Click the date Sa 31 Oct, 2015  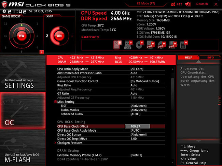pos(41,11)
